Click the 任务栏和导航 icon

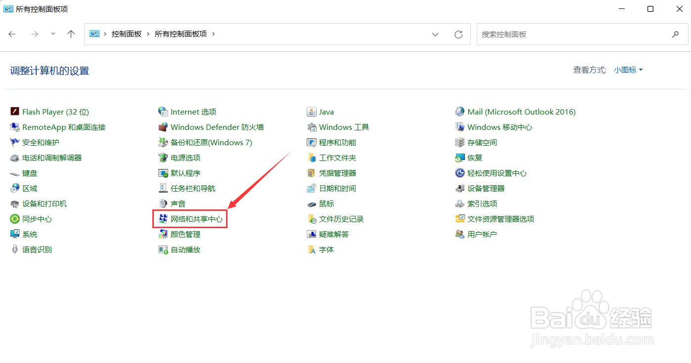[163, 189]
